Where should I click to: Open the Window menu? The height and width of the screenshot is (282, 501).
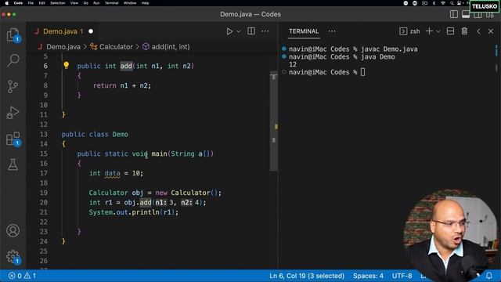pyautogui.click(x=130, y=3)
